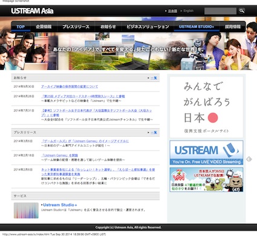Screen dimensions: 257x236
Task: Click the Ustream Studio+ colorful thumbnail
Action: (26, 211)
